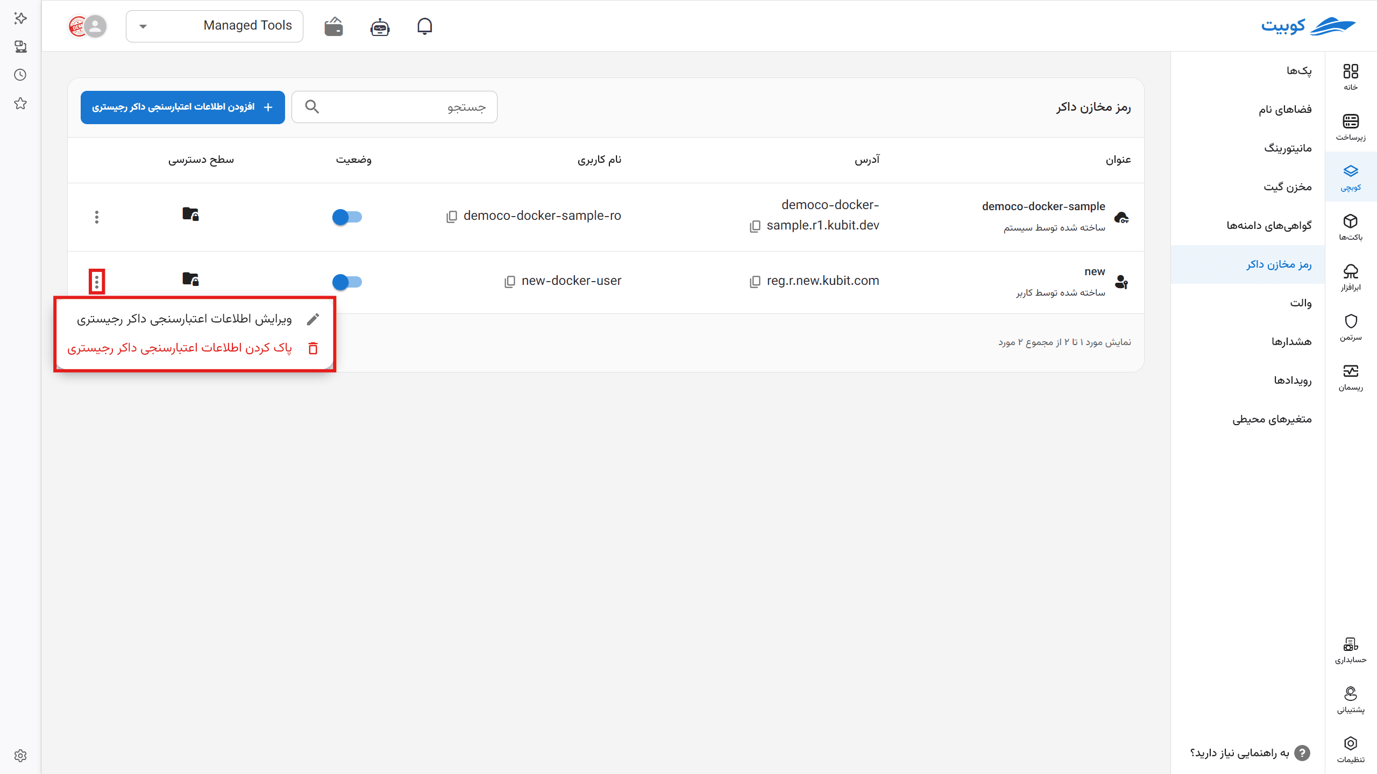Open حسابداری accounting section

[x=1351, y=649]
